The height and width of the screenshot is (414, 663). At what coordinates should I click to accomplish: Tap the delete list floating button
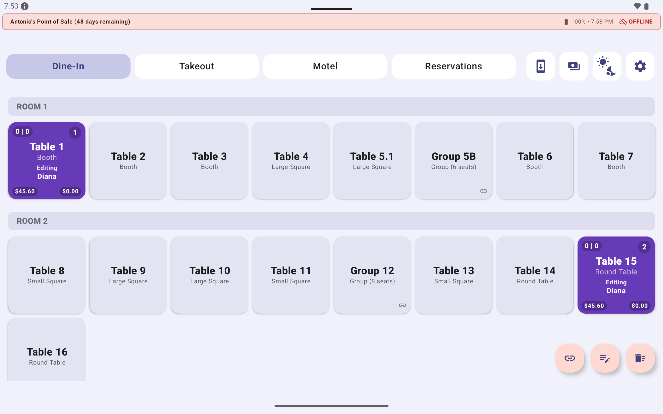pos(640,358)
